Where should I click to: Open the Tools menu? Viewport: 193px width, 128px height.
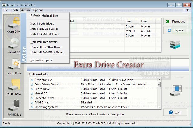tap(14, 10)
